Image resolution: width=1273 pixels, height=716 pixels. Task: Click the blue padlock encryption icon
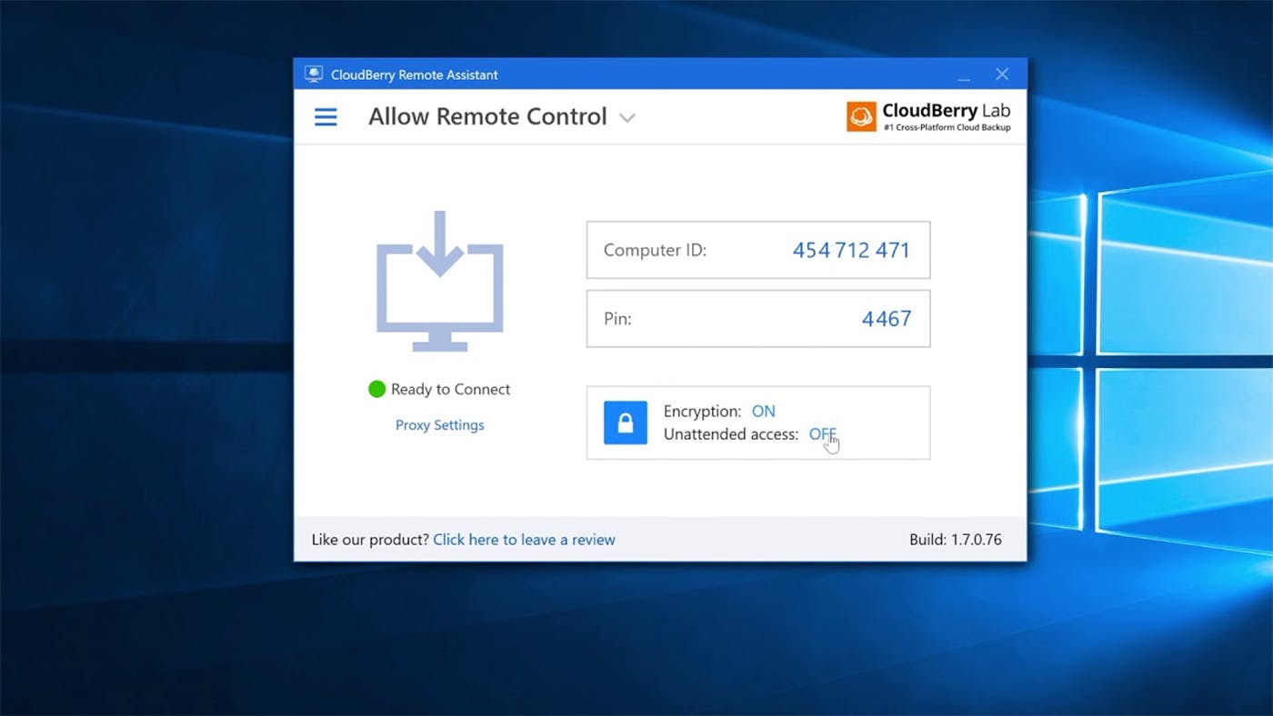pyautogui.click(x=626, y=423)
